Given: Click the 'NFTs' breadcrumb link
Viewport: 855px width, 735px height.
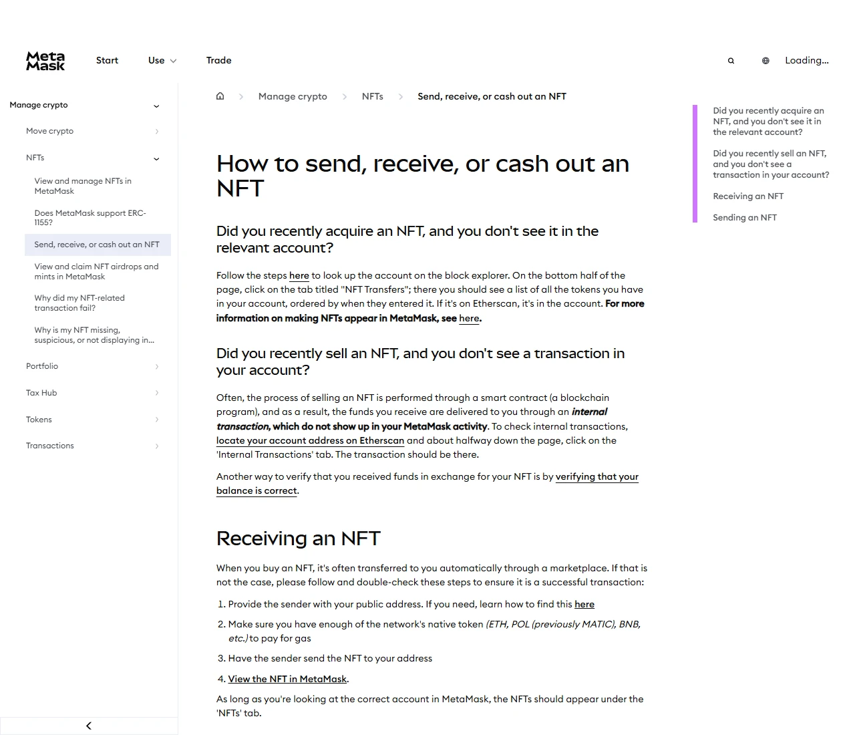Looking at the screenshot, I should 373,96.
